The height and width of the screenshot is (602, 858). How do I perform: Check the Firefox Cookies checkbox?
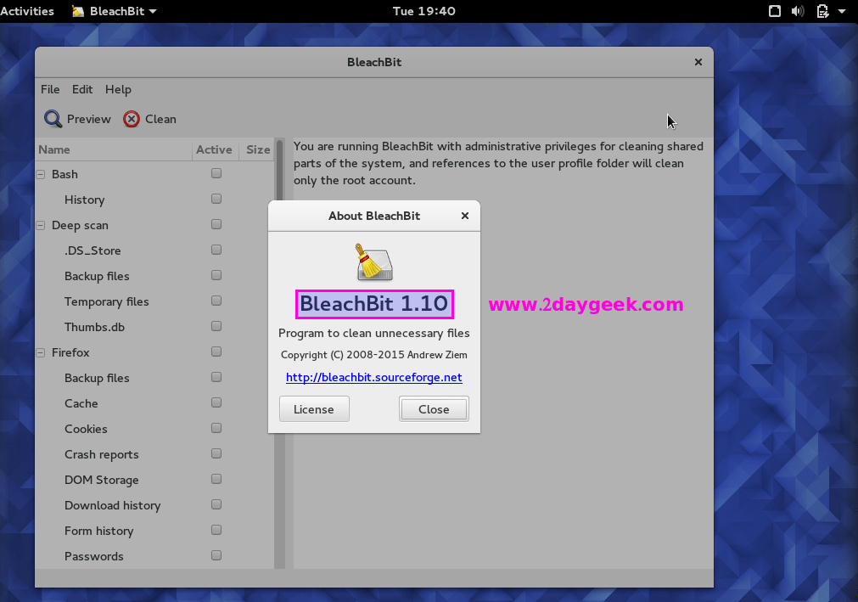216,428
